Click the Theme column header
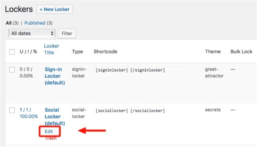 pos(213,52)
